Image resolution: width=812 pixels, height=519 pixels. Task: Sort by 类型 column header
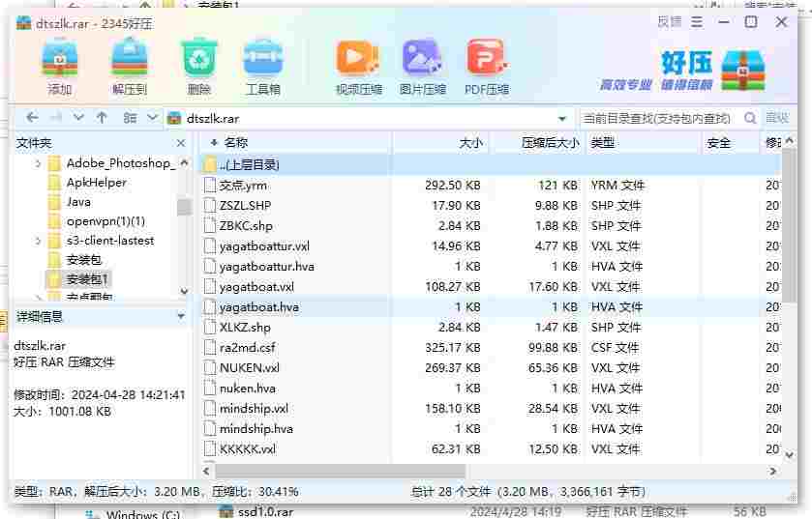603,143
